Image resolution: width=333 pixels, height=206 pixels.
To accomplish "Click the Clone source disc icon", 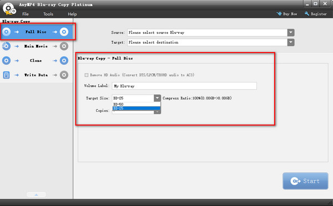I will (x=6, y=60).
